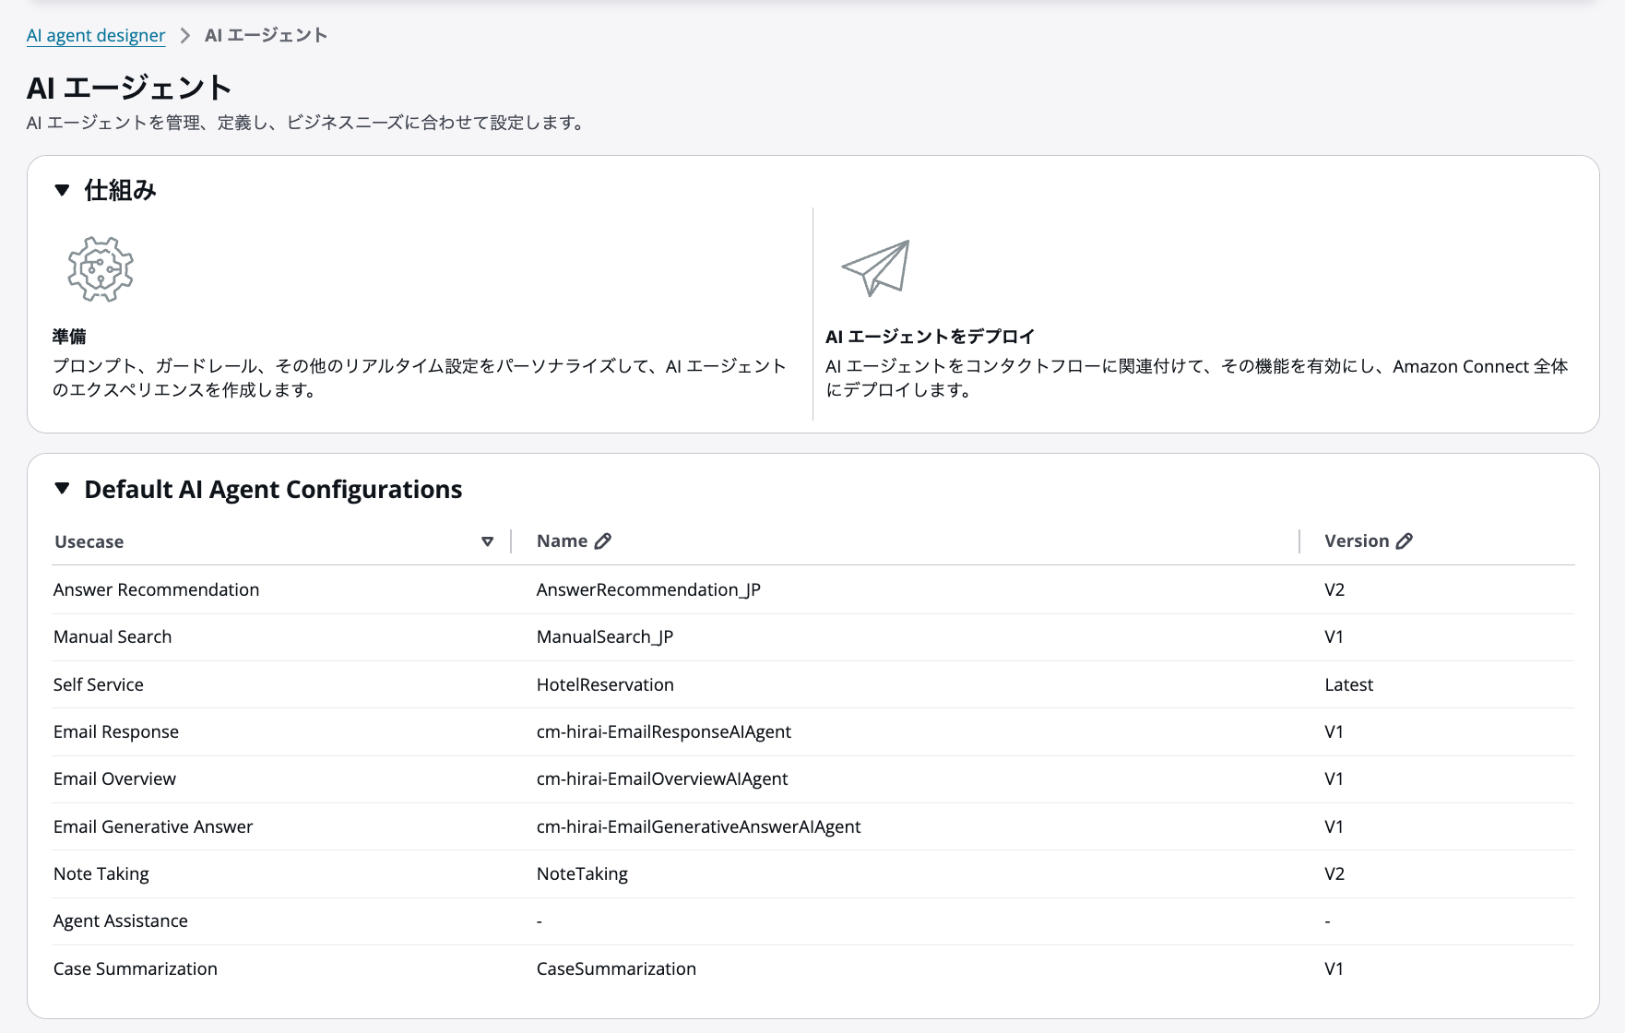Select the cm-hirai-EmailResponseAIAgent row
Screen dimensions: 1625x1033
click(664, 731)
